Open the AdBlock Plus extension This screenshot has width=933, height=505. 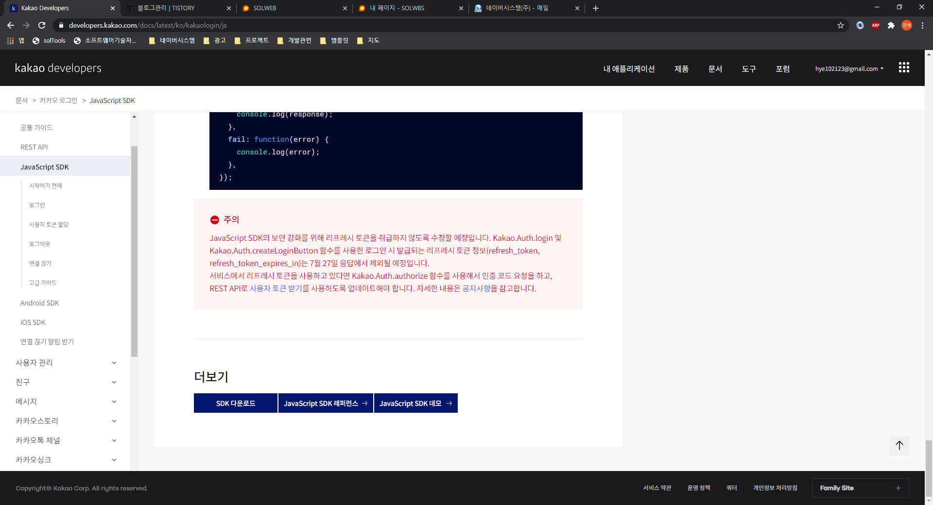876,25
